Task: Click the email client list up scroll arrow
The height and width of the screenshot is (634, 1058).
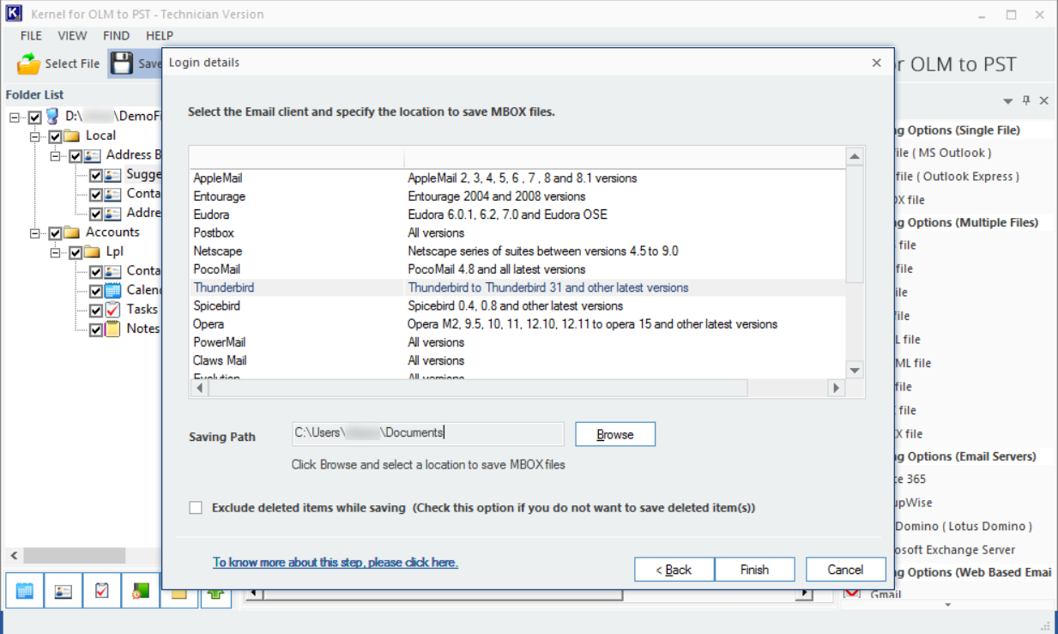Action: point(855,156)
